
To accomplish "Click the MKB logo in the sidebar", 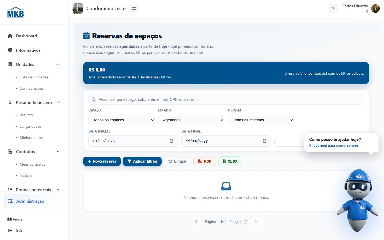I will [x=15, y=12].
